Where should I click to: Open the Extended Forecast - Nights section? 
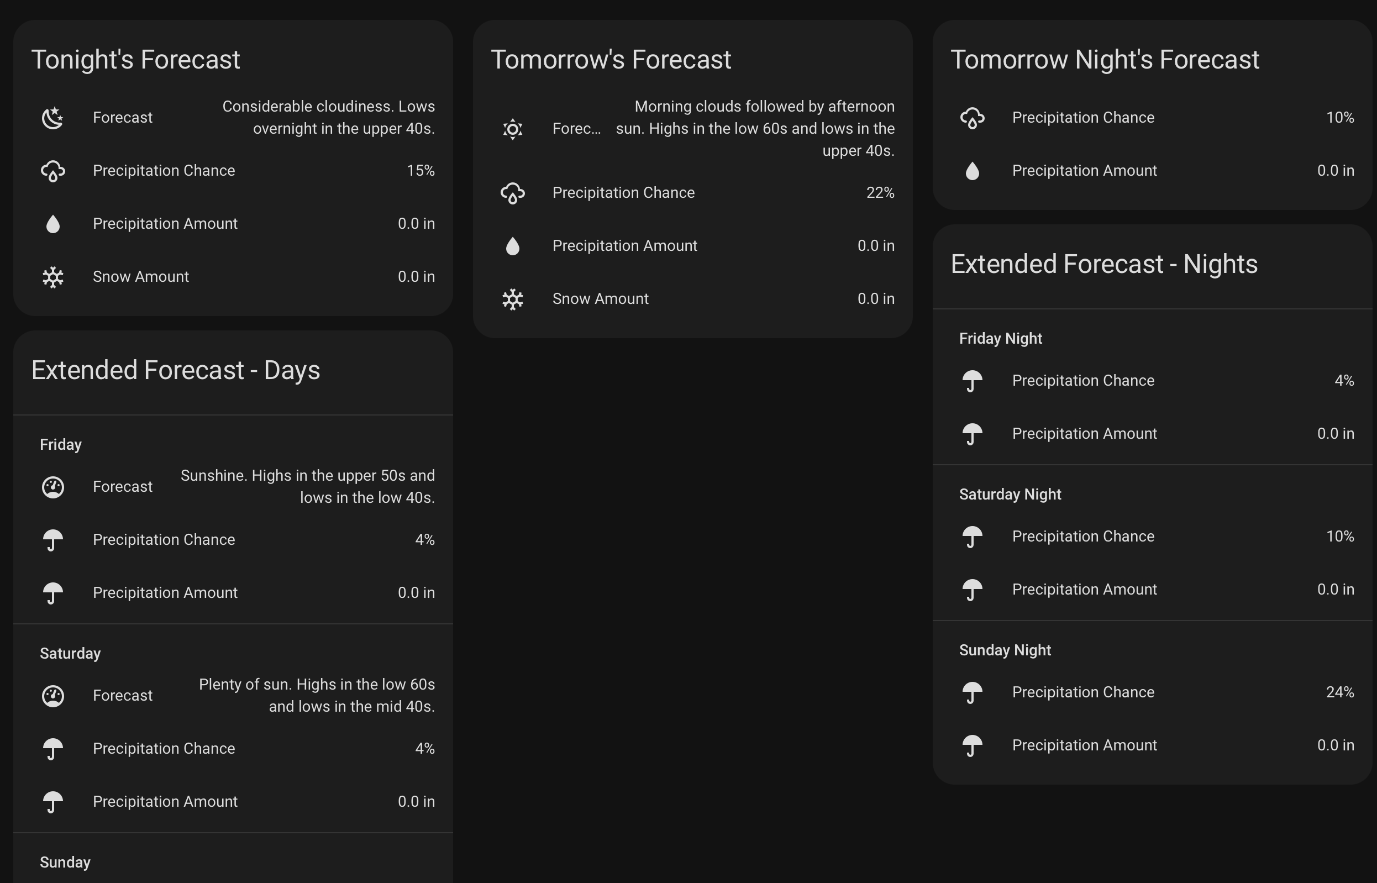click(x=1104, y=264)
